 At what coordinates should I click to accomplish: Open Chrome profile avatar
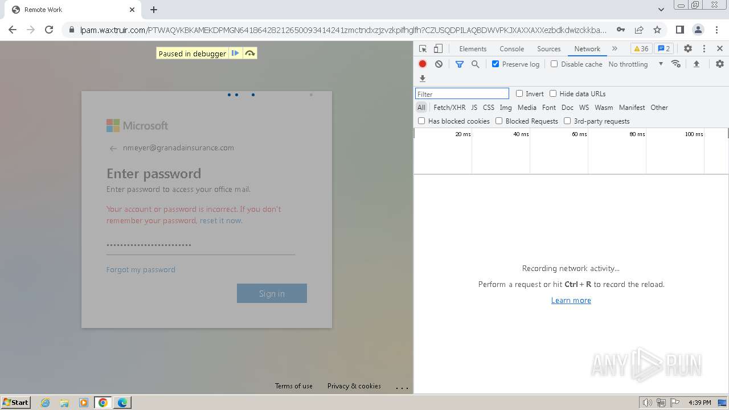point(698,30)
